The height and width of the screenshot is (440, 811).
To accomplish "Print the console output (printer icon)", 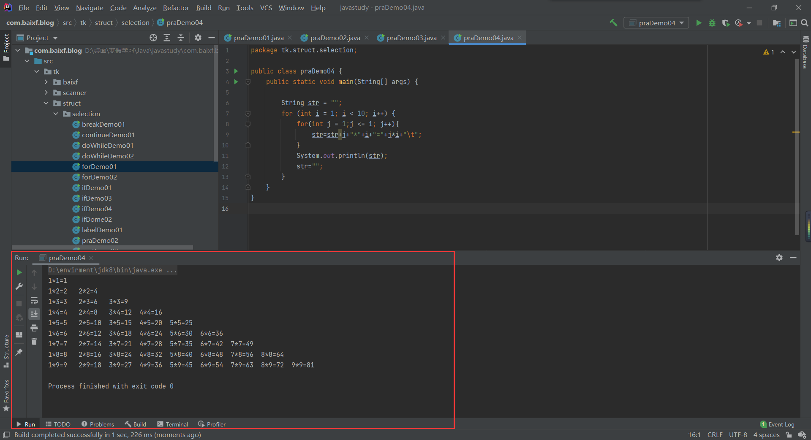I will click(34, 328).
